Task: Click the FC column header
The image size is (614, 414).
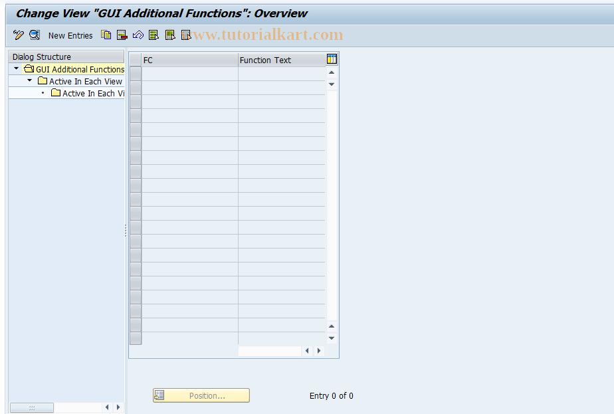Action: (x=189, y=60)
